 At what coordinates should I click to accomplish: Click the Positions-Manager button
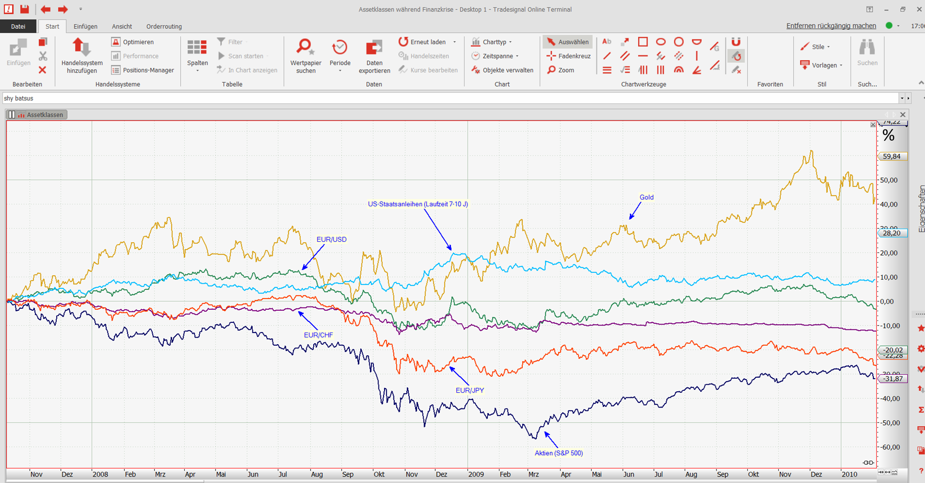point(143,70)
